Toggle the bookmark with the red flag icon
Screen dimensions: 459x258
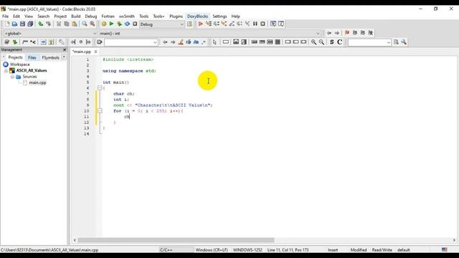(347, 33)
